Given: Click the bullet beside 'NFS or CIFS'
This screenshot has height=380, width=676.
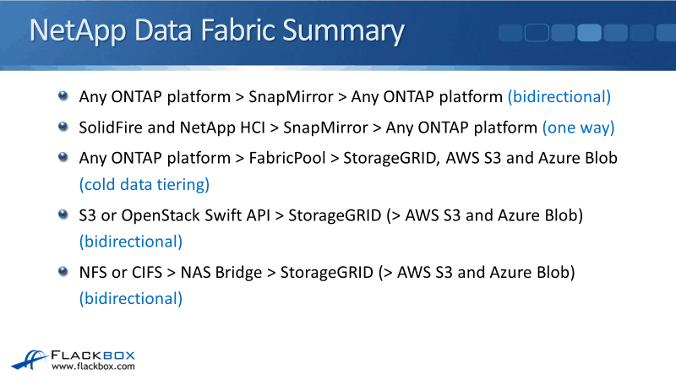Looking at the screenshot, I should [x=63, y=271].
